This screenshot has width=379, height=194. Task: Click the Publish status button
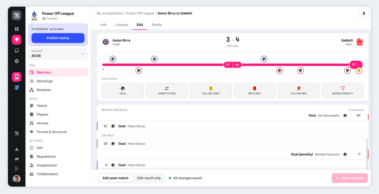[x=58, y=38]
